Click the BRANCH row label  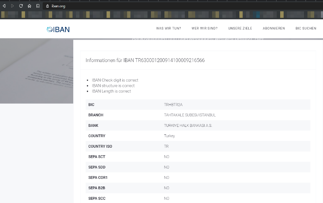pyautogui.click(x=96, y=115)
